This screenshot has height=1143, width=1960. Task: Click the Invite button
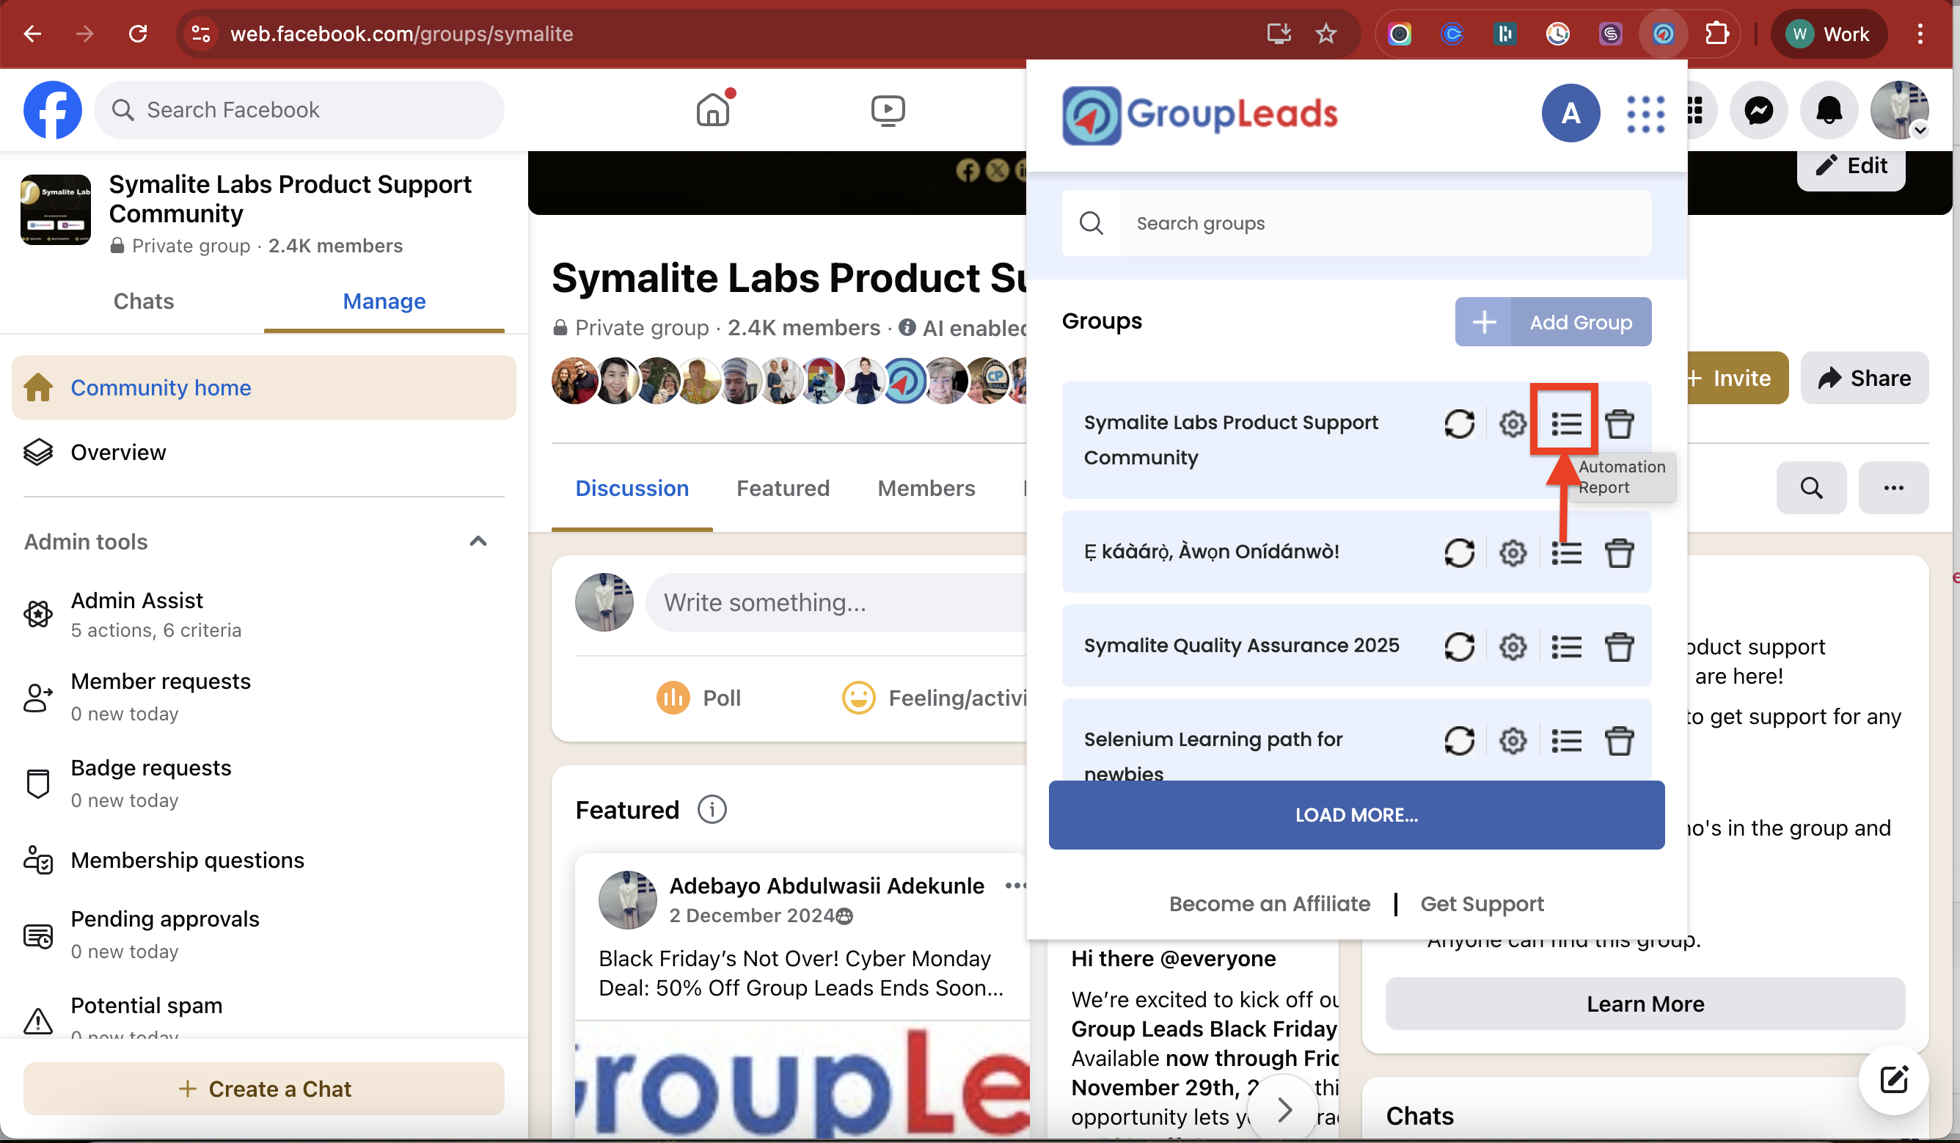click(x=1738, y=377)
